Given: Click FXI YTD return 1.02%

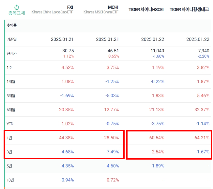Looking at the screenshot, I should coord(68,124).
